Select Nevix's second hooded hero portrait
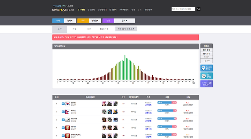The width and height of the screenshot is (251, 139). pos(110,112)
